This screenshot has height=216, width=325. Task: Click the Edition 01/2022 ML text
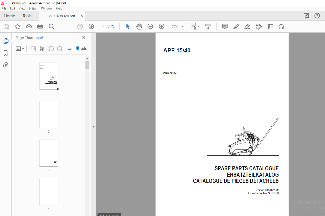click(x=267, y=190)
